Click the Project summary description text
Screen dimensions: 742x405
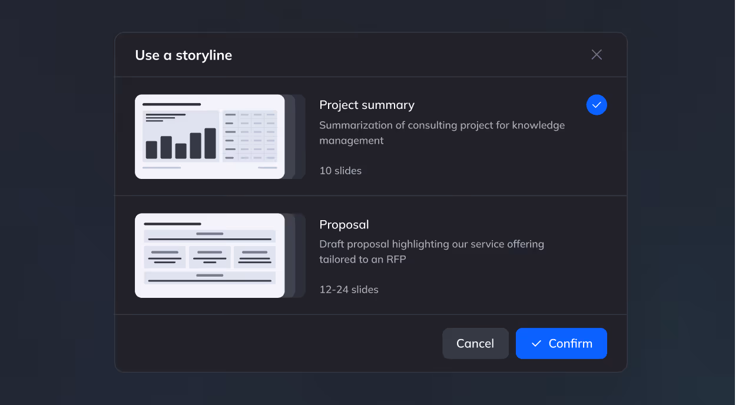tap(442, 133)
